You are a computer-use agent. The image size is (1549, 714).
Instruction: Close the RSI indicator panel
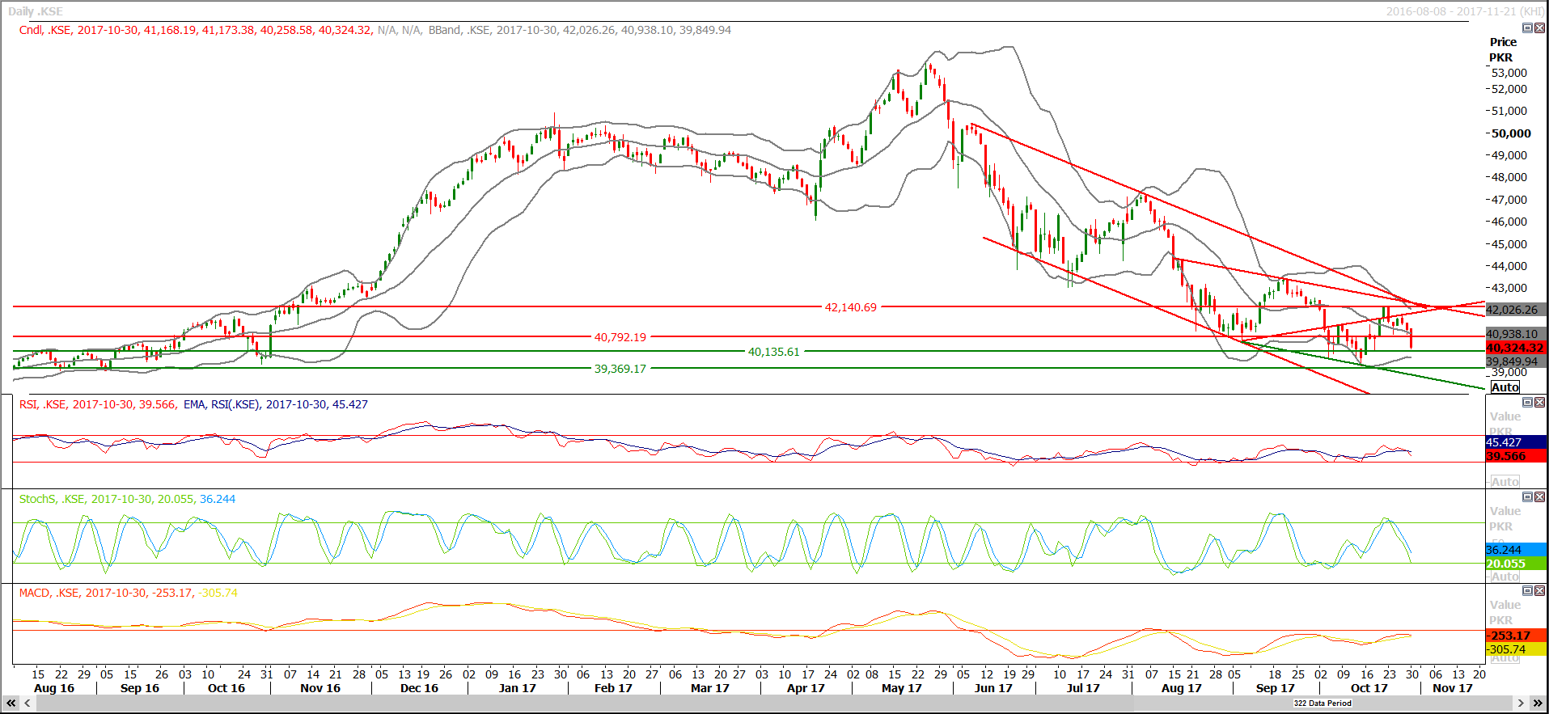pos(1538,403)
